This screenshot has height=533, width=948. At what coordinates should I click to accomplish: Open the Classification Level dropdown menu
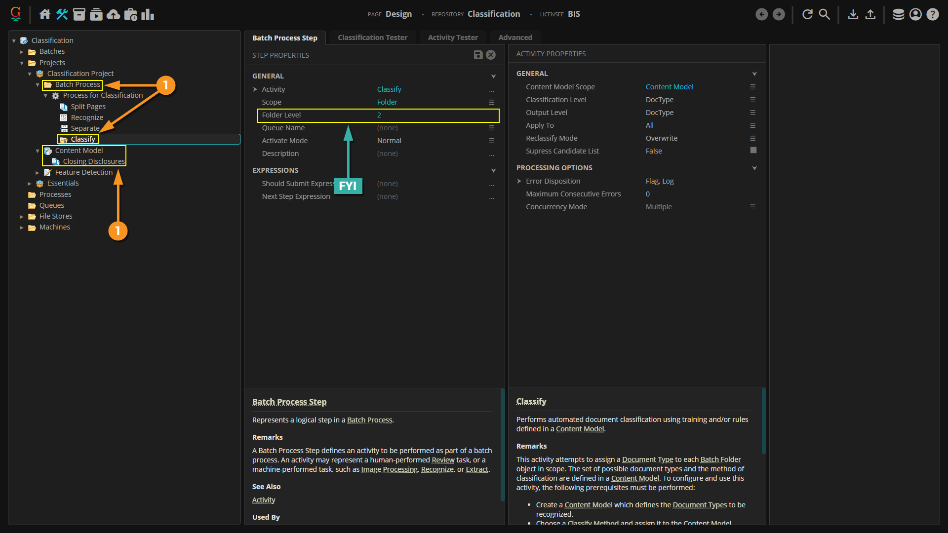click(x=752, y=100)
